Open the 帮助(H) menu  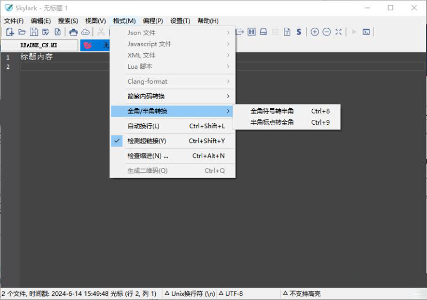point(208,21)
